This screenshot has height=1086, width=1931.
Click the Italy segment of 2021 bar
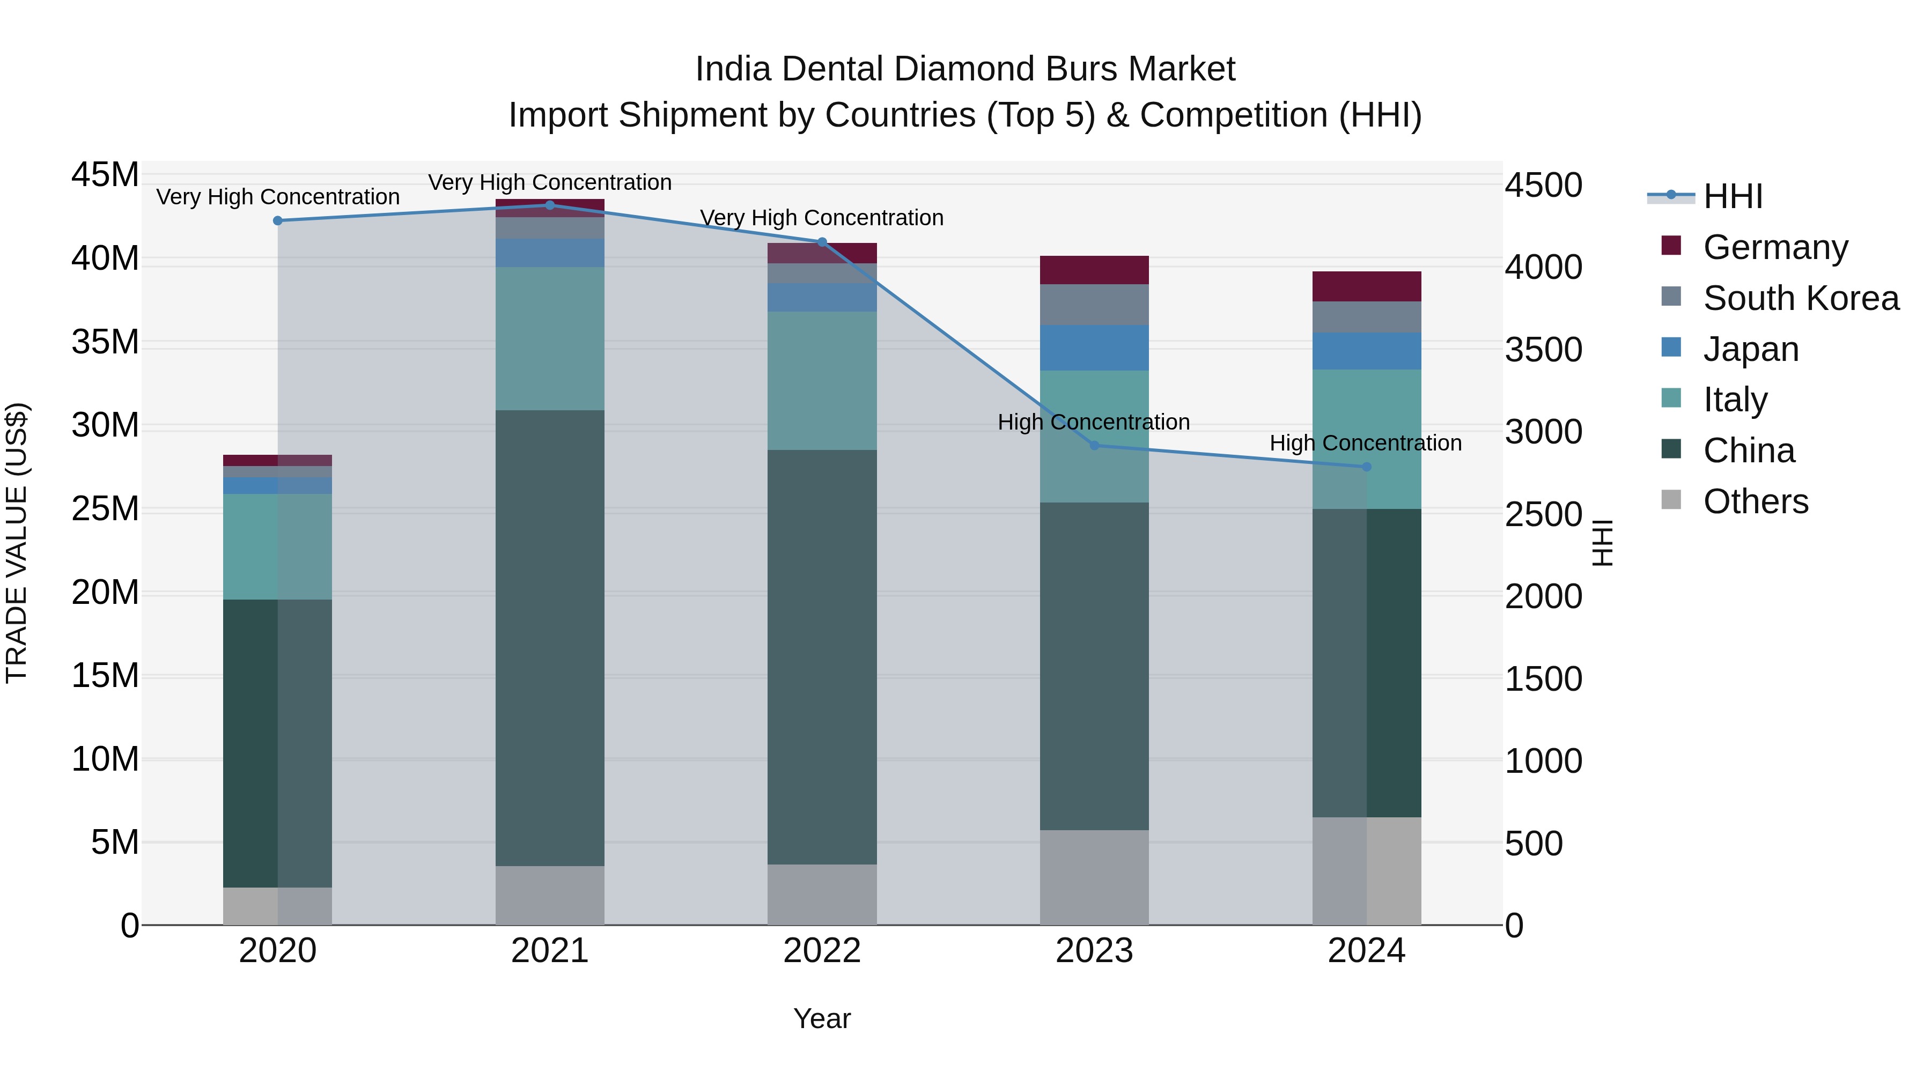point(550,339)
